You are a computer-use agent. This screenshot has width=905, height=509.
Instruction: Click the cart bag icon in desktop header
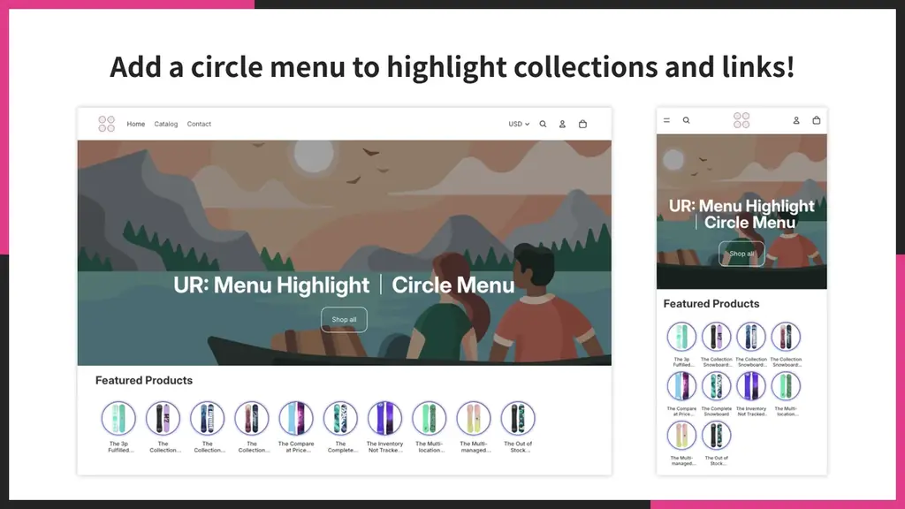582,124
